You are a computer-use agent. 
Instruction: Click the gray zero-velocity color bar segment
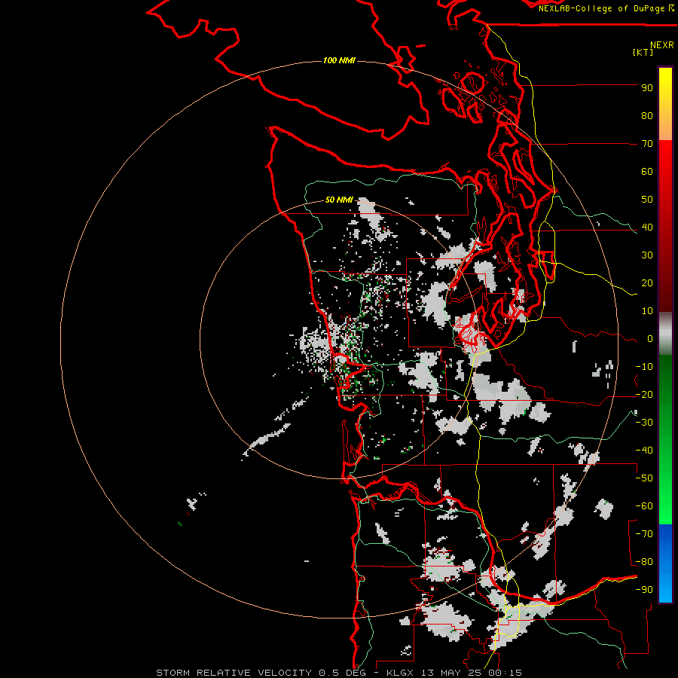[665, 334]
